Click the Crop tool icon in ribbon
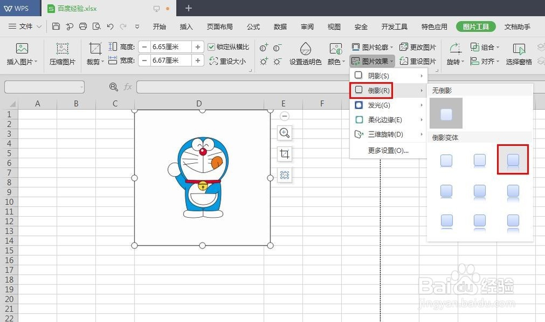Viewport: 545px width, 322px height. click(x=95, y=49)
